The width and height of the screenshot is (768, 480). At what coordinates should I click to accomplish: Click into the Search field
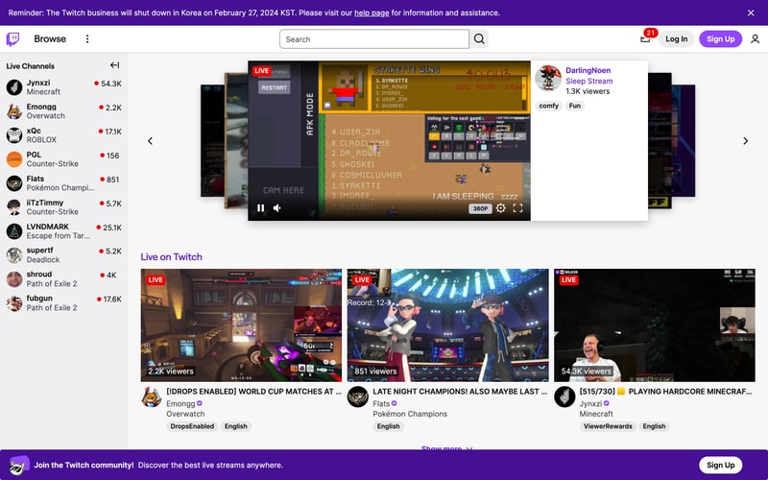click(x=374, y=39)
